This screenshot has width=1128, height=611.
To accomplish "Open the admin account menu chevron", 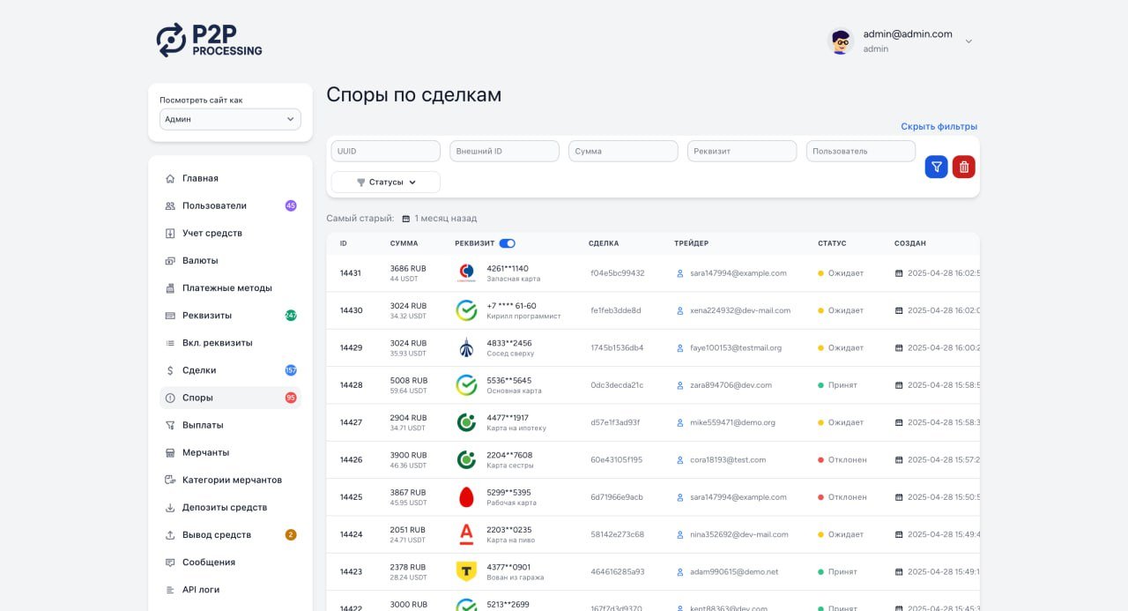I will click(968, 41).
